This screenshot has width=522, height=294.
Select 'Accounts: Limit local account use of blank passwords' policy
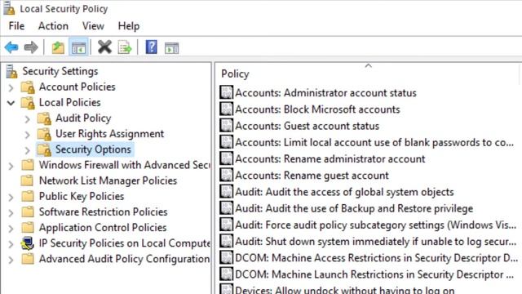click(x=374, y=142)
